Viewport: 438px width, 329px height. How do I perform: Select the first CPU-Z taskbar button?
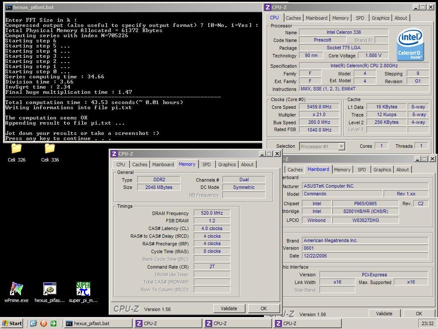click(168, 323)
